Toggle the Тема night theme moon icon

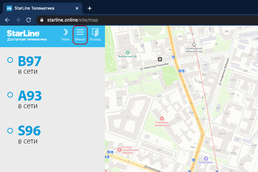coord(65,32)
